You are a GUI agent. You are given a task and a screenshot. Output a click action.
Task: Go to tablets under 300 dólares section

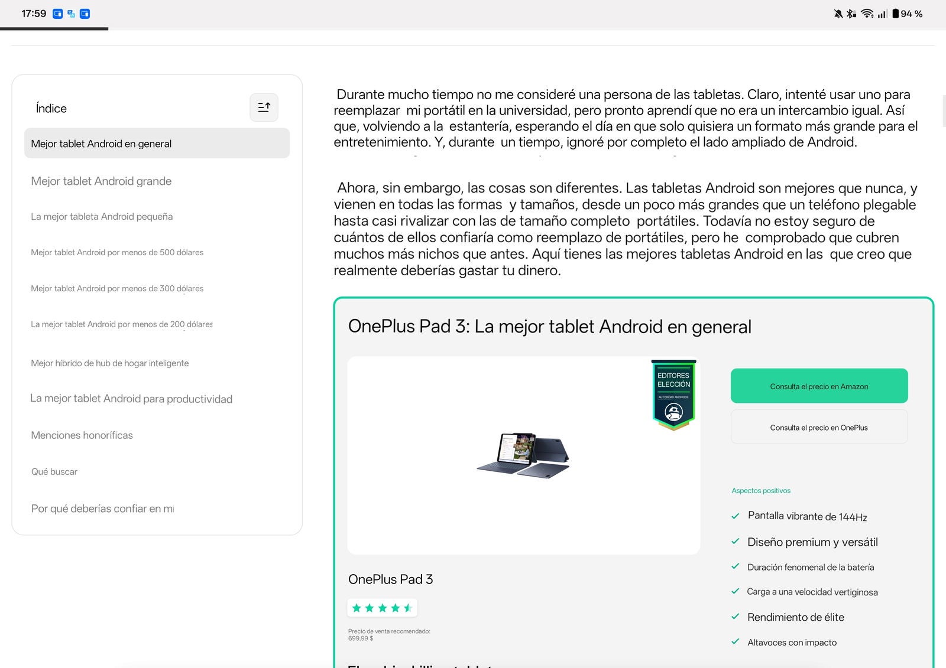[117, 289]
